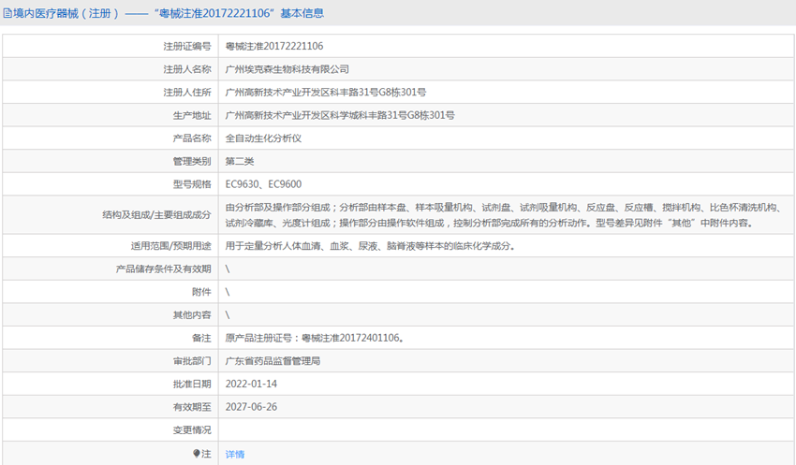The image size is (796, 465).
Task: Click the 生产地址 label cell
Action: pyautogui.click(x=111, y=115)
